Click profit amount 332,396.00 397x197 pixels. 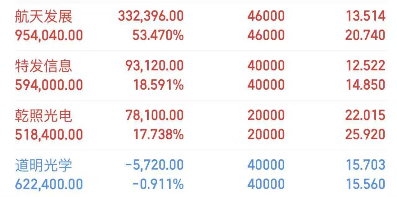[x=151, y=16]
